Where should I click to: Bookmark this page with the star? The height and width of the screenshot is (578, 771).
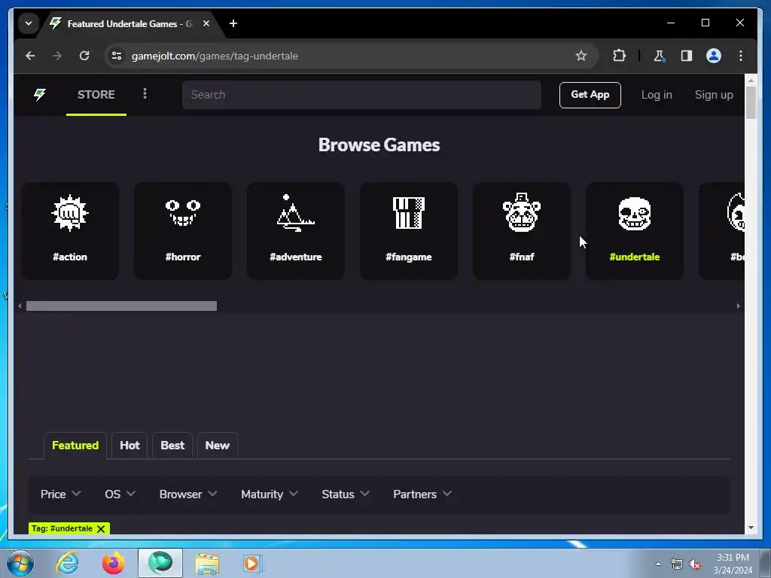click(x=581, y=56)
